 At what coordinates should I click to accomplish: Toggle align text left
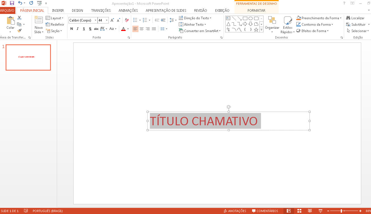135,29
